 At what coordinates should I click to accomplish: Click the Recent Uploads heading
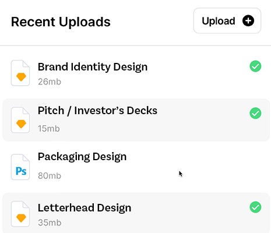[61, 22]
